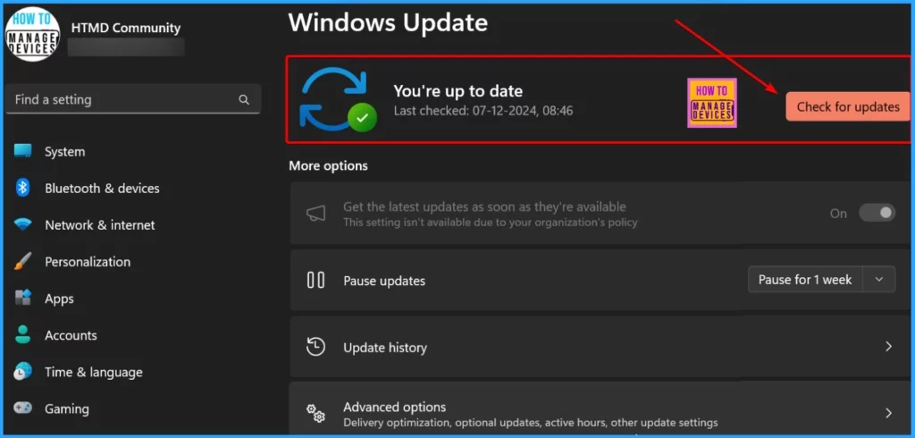Click the Windows Update page title
The height and width of the screenshot is (438, 915).
[x=388, y=22]
